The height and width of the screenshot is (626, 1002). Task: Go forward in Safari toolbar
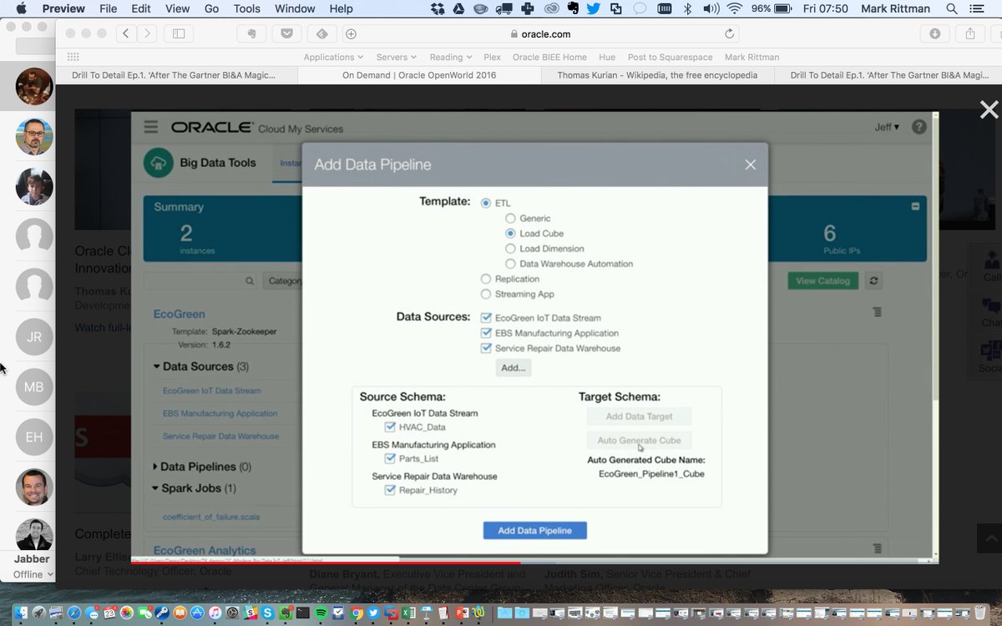[147, 33]
